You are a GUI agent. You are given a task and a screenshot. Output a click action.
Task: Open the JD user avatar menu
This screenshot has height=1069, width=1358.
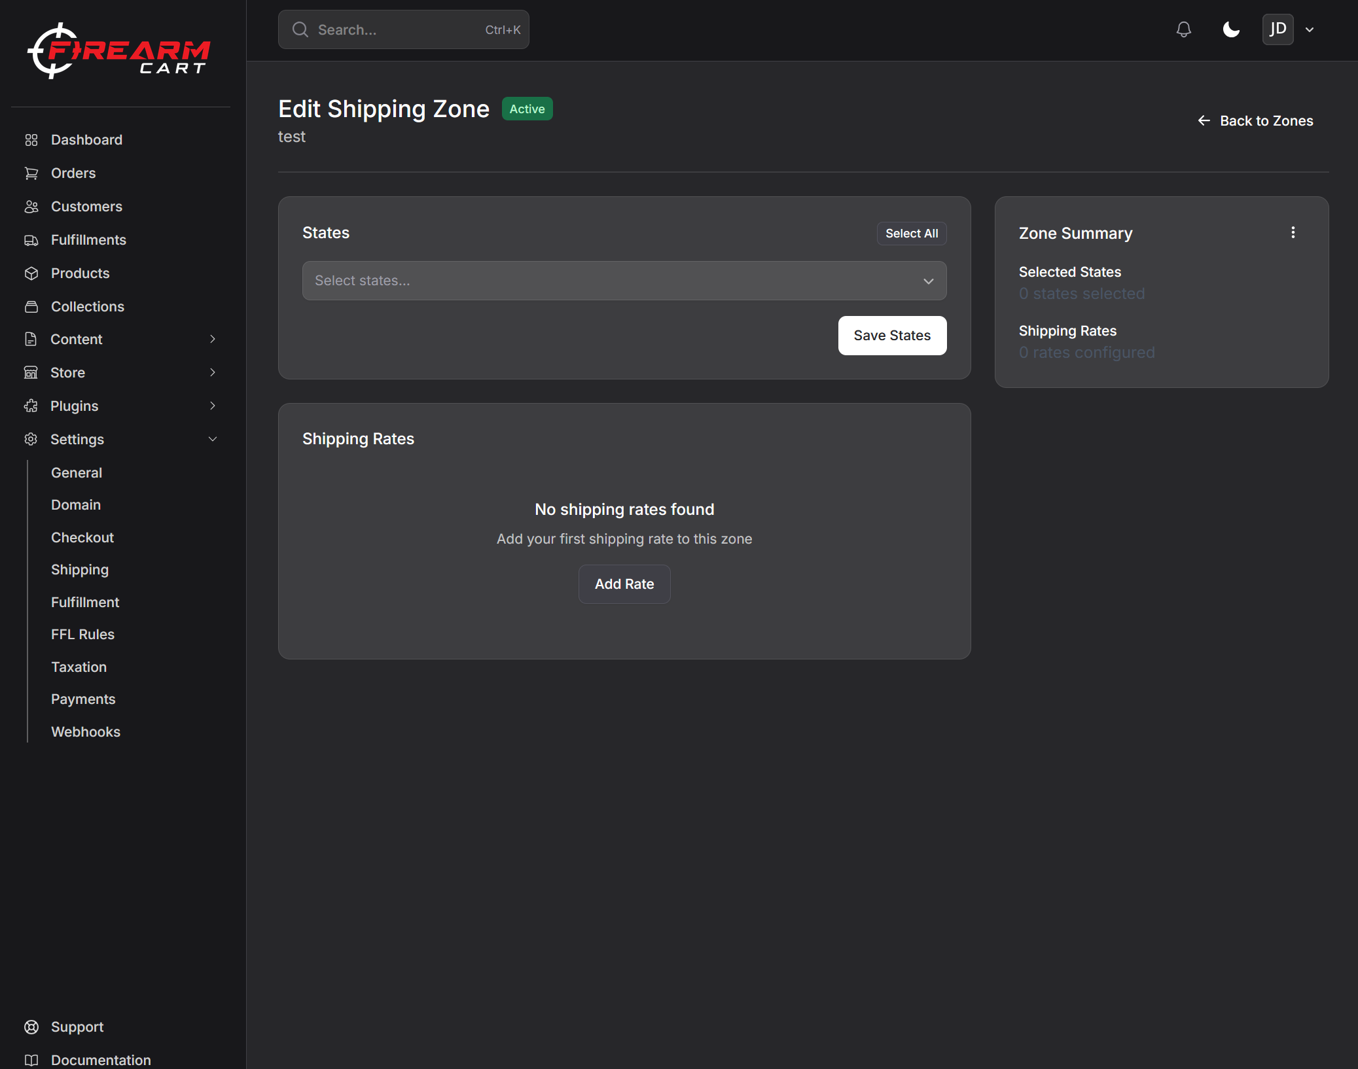click(1278, 29)
